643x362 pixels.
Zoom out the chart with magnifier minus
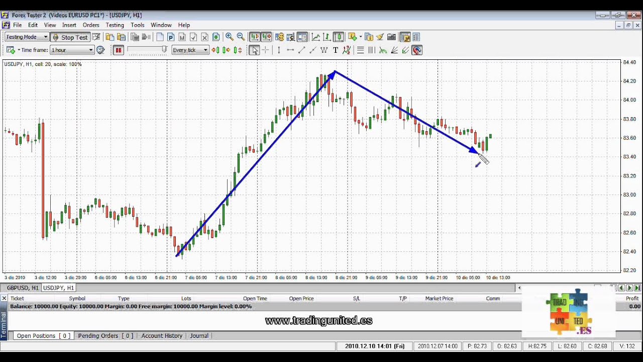[241, 37]
